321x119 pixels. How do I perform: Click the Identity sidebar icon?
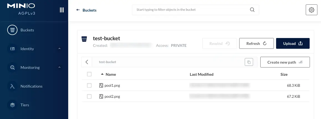click(x=12, y=49)
